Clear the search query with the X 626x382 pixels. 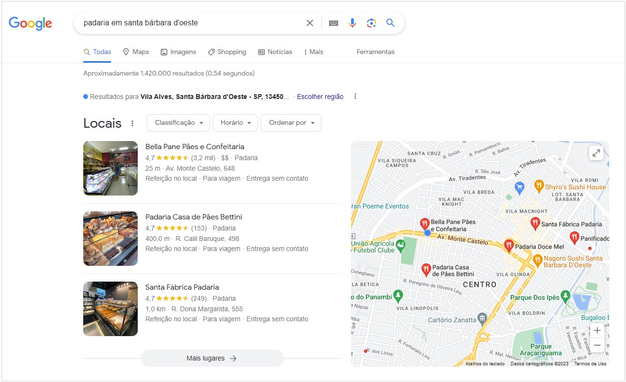(309, 22)
